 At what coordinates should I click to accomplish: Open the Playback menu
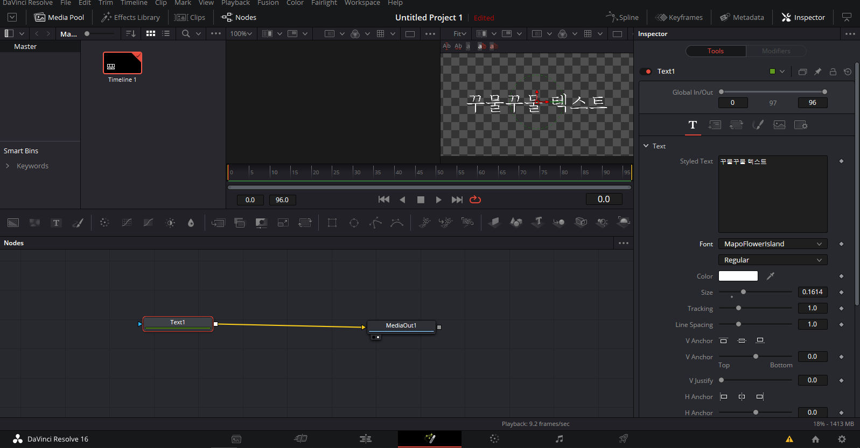(x=236, y=3)
